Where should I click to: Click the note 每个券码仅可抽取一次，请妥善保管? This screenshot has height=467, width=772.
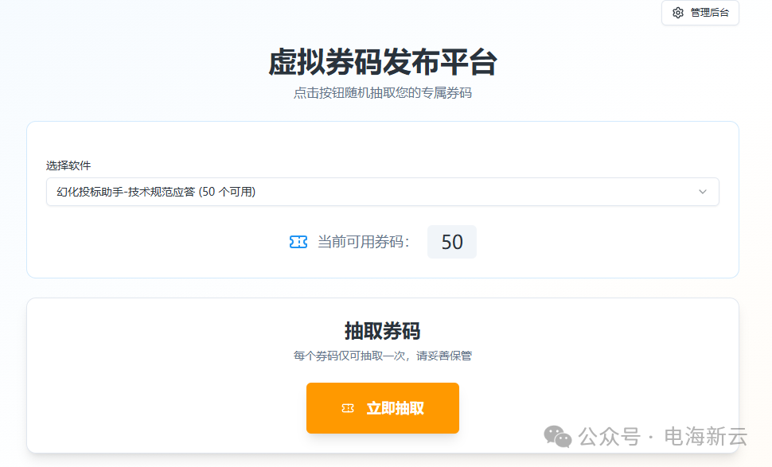382,356
